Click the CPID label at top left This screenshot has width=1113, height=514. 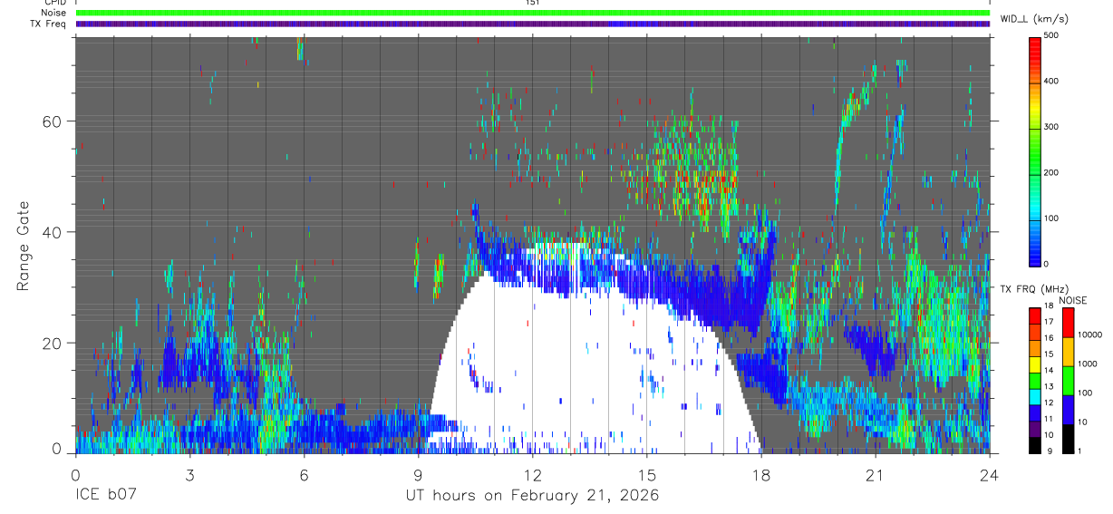click(x=54, y=3)
